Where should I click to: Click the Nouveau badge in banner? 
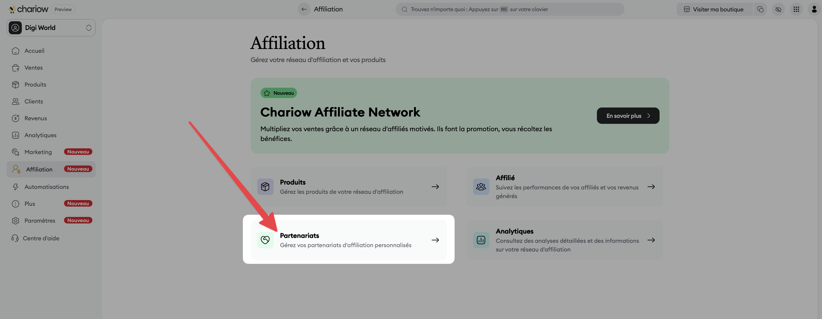click(279, 93)
